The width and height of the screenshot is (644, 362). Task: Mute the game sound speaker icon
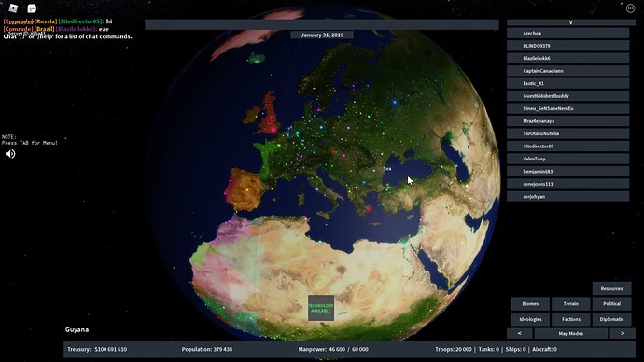coord(10,154)
